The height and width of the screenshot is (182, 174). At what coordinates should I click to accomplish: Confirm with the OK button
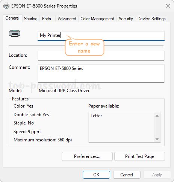click(x=96, y=175)
